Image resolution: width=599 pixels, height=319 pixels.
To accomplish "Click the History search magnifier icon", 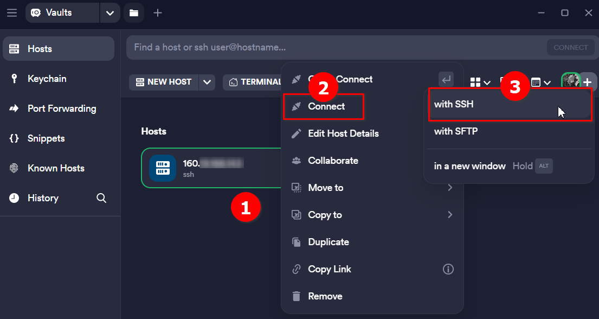I will tap(101, 198).
